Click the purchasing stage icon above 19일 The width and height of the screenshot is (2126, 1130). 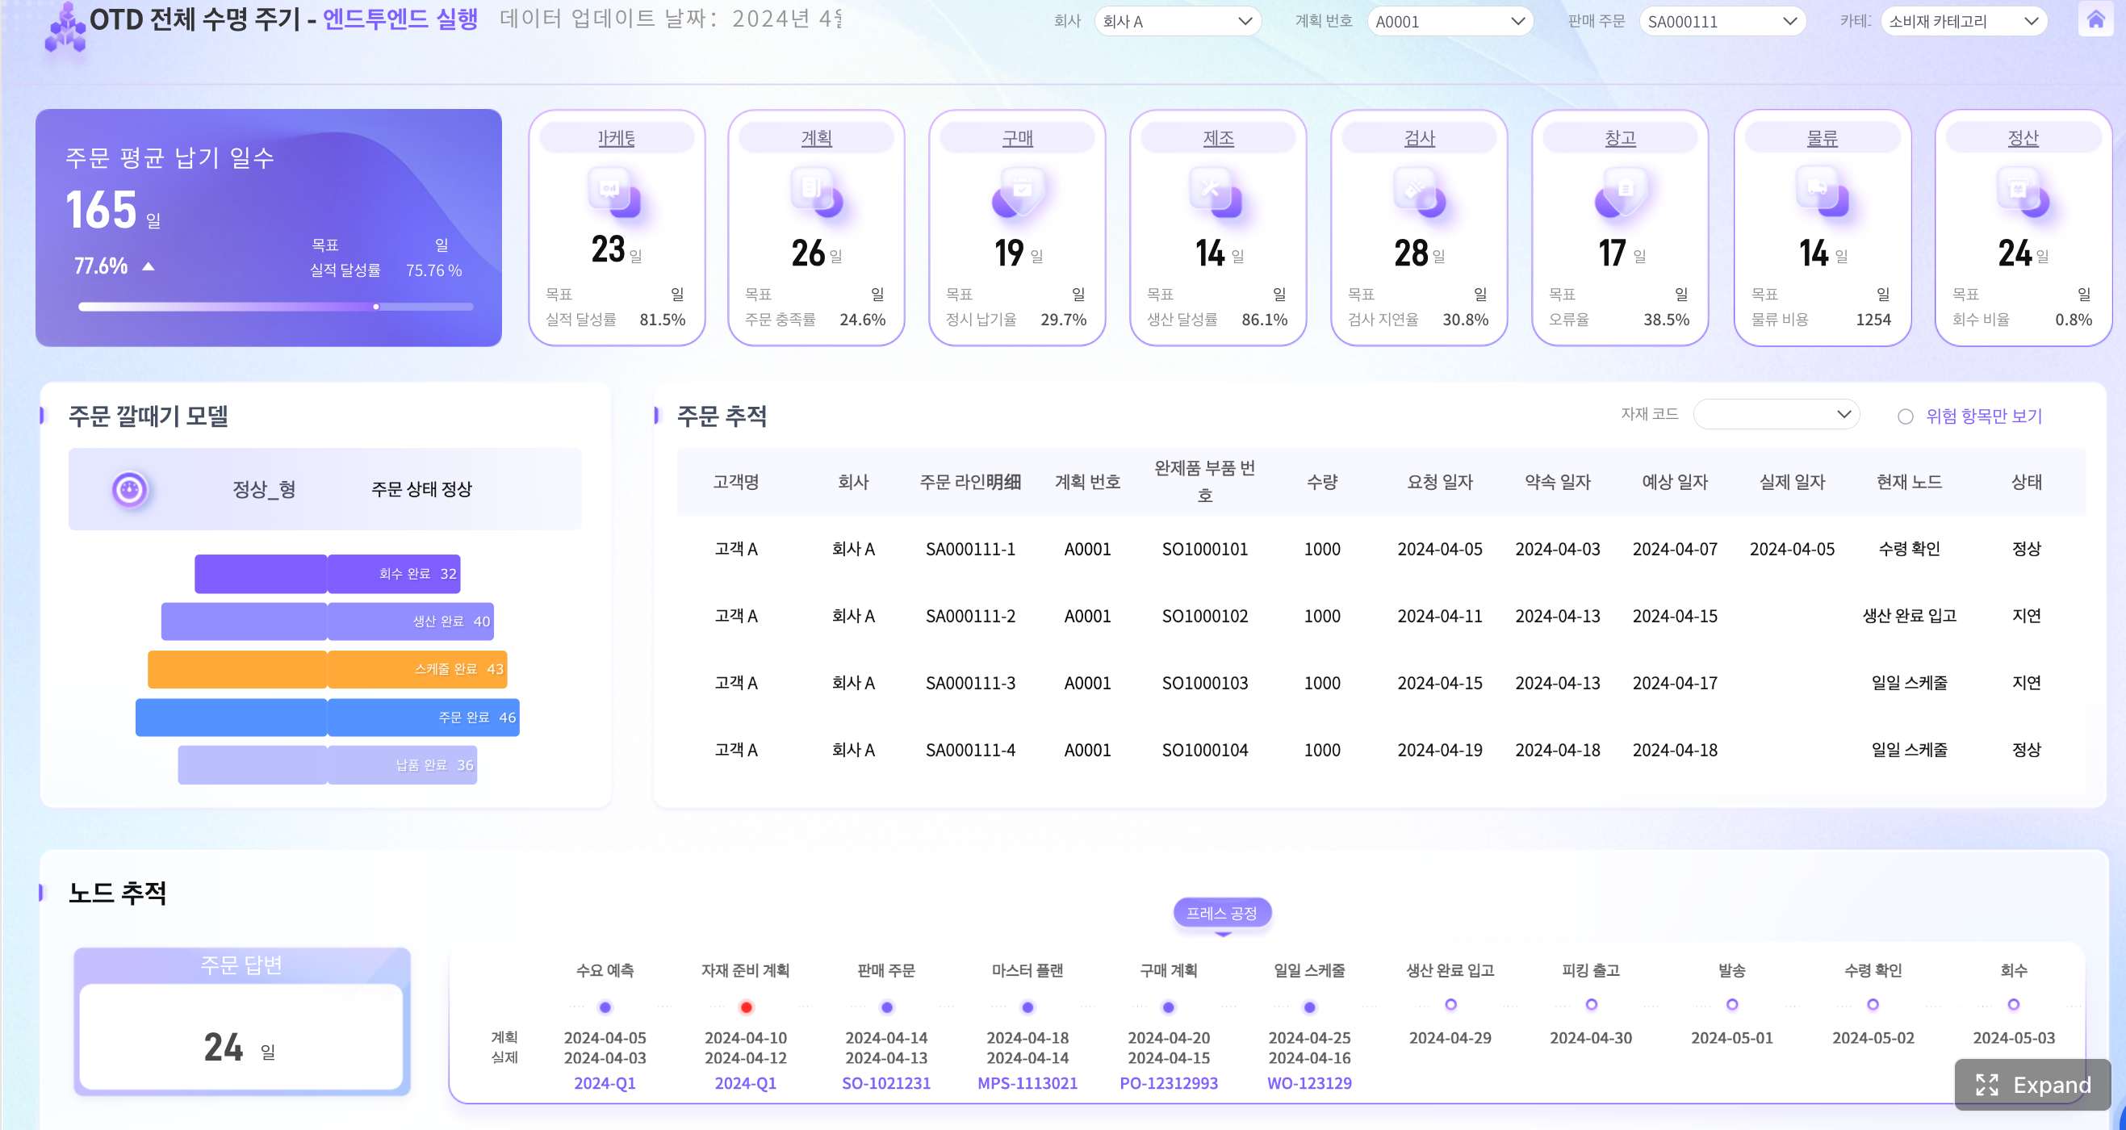(x=1018, y=192)
